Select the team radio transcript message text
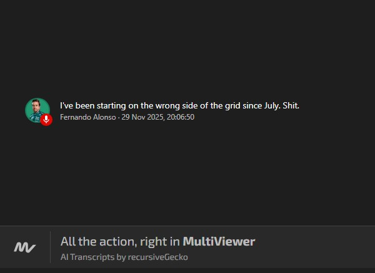This screenshot has width=375, height=273. pyautogui.click(x=179, y=105)
